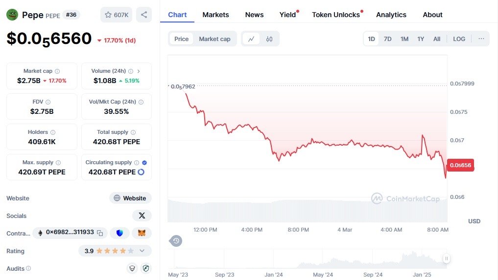Select the line chart view icon
The image size is (498, 280).
pos(251,39)
